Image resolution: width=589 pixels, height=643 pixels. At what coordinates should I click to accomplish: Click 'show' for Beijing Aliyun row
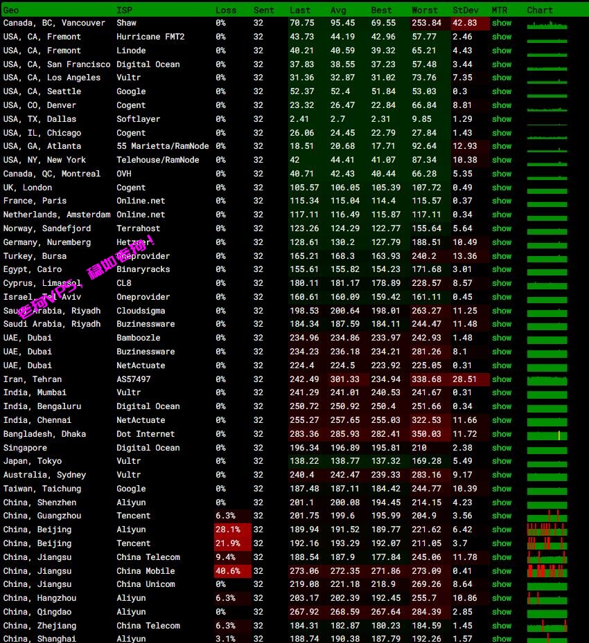502,529
